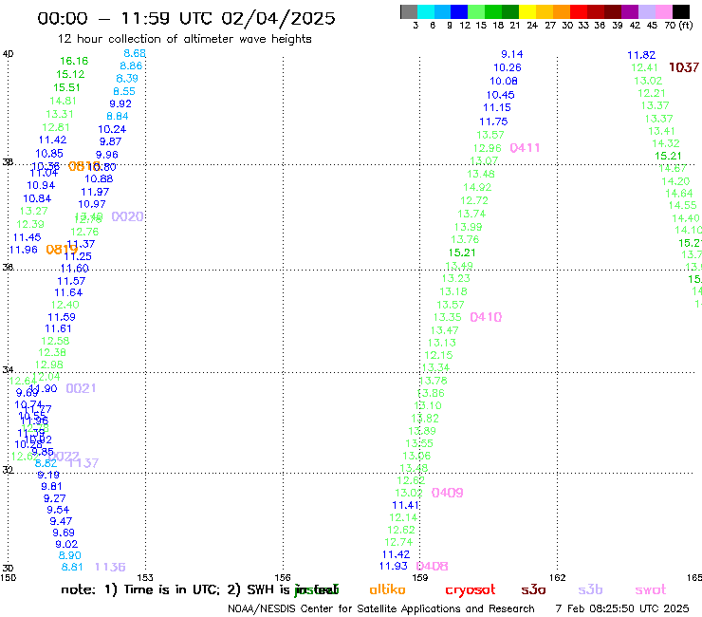Click the '7 Feb 08:25:50 UTC 2025' timestamp
This screenshot has height=617, width=702.
click(x=622, y=608)
